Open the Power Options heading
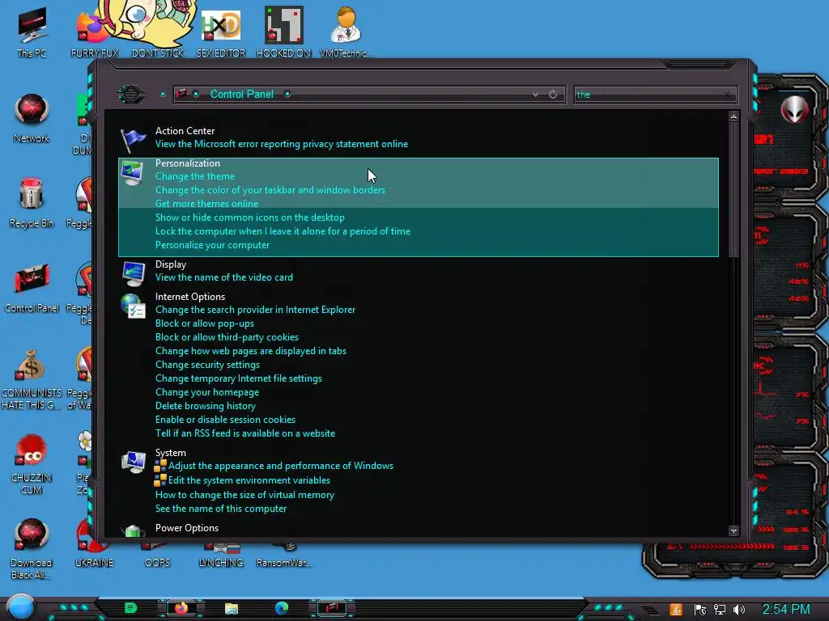This screenshot has height=621, width=829. point(187,528)
